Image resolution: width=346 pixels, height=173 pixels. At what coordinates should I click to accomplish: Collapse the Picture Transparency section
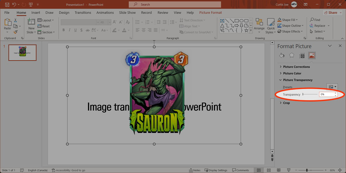pos(298,80)
